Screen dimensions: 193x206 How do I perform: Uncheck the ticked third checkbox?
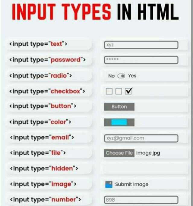128,91
